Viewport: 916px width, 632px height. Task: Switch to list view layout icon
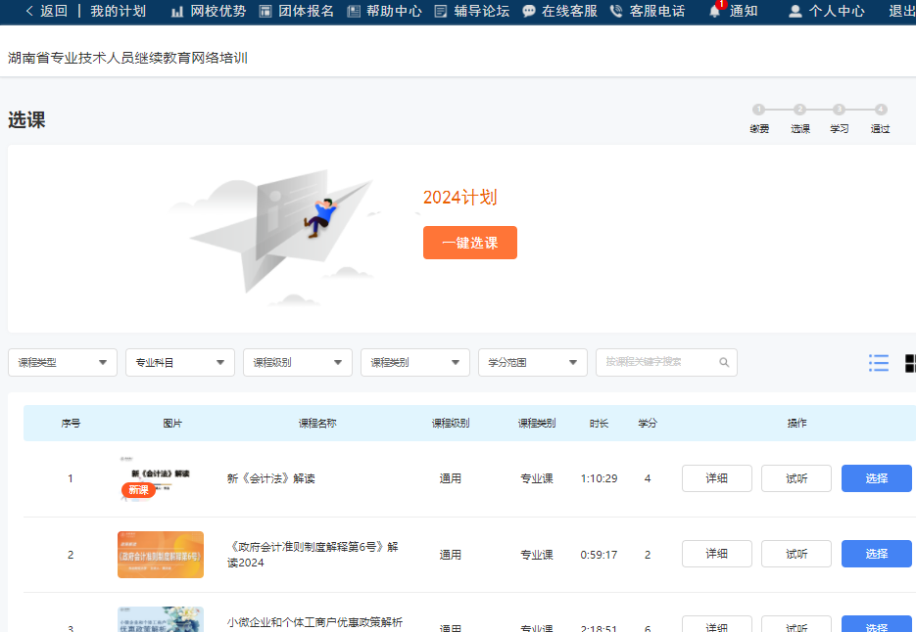[x=879, y=363]
